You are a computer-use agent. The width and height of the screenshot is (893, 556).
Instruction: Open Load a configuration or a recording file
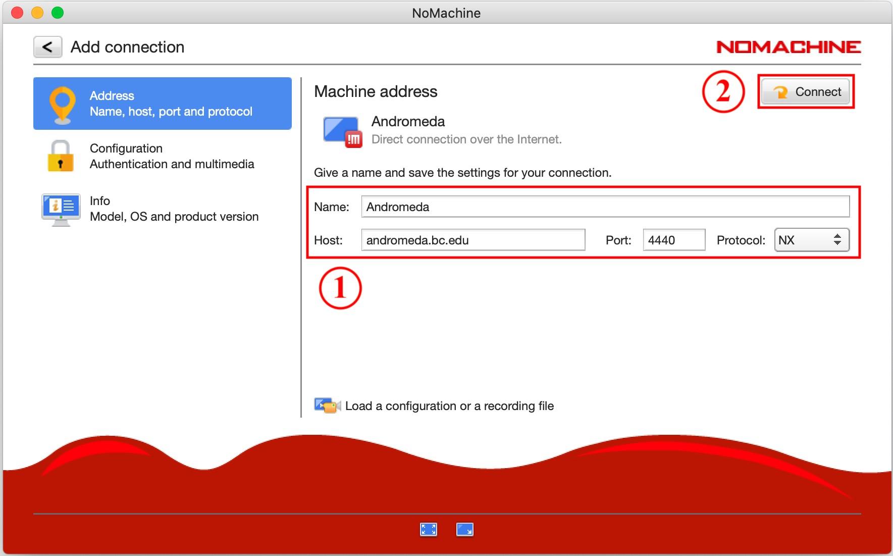point(449,406)
